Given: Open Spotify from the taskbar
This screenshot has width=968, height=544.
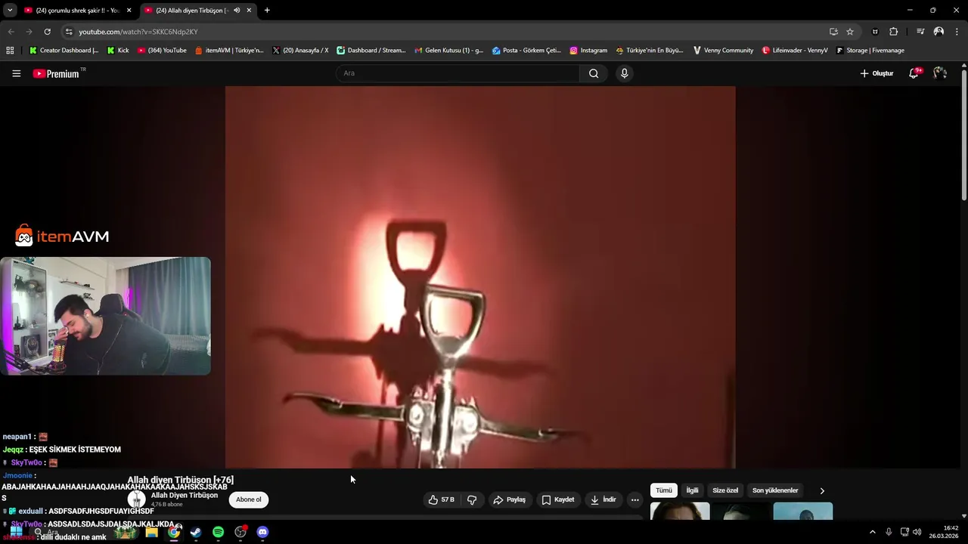Looking at the screenshot, I should pos(218,532).
